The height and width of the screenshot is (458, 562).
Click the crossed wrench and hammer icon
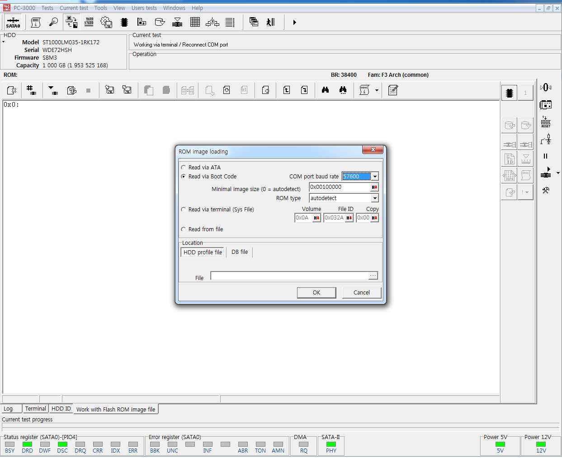tap(546, 191)
